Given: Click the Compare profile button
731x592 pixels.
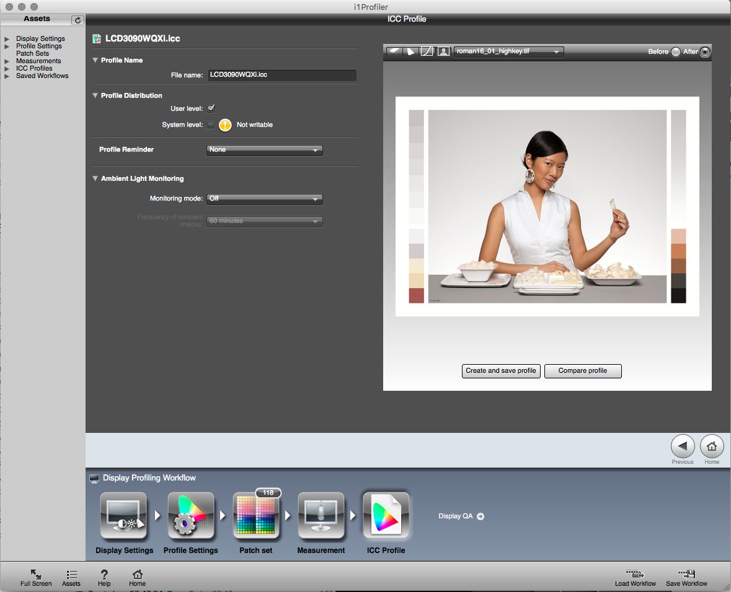Looking at the screenshot, I should 582,371.
